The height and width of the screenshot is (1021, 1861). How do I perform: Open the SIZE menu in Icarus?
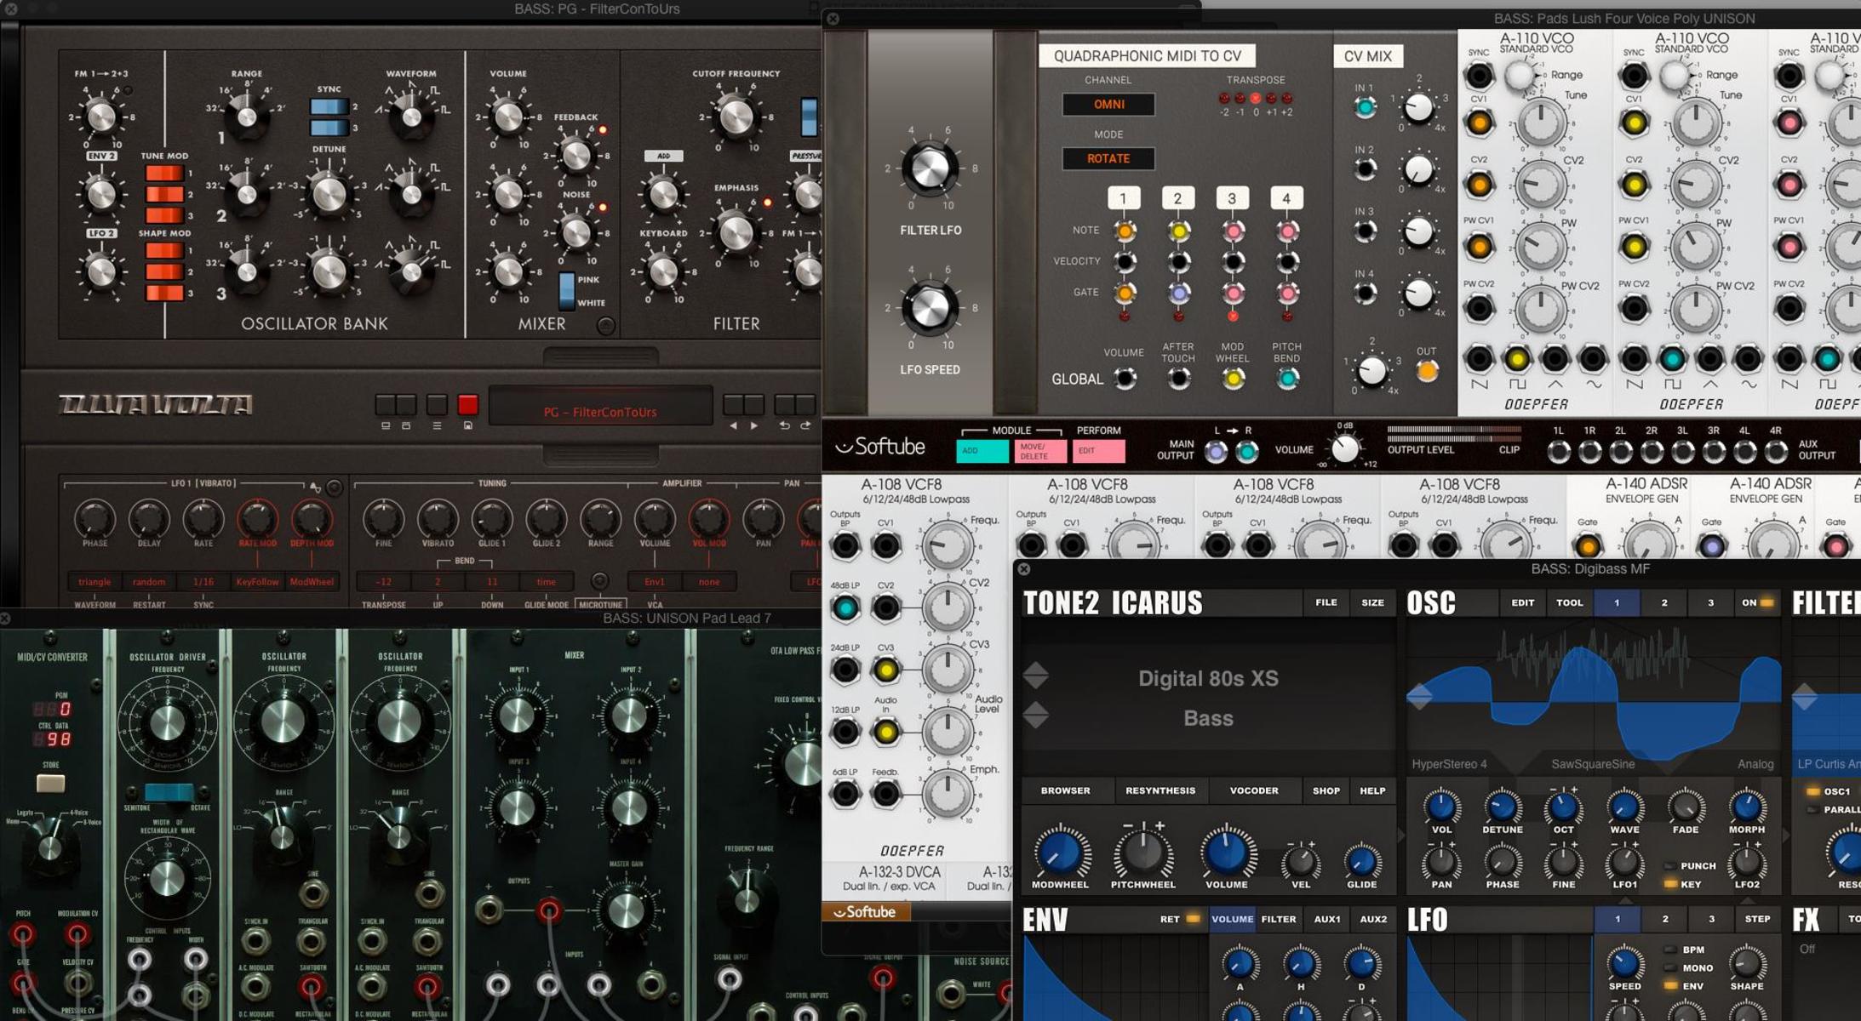coord(1372,603)
